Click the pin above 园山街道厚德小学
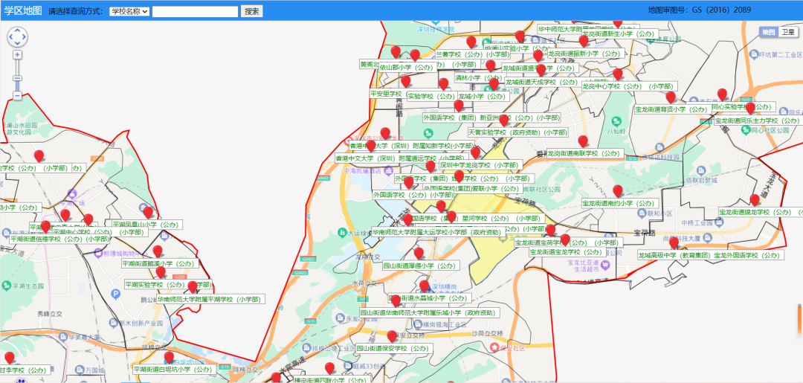803x383 pixels. click(x=419, y=254)
